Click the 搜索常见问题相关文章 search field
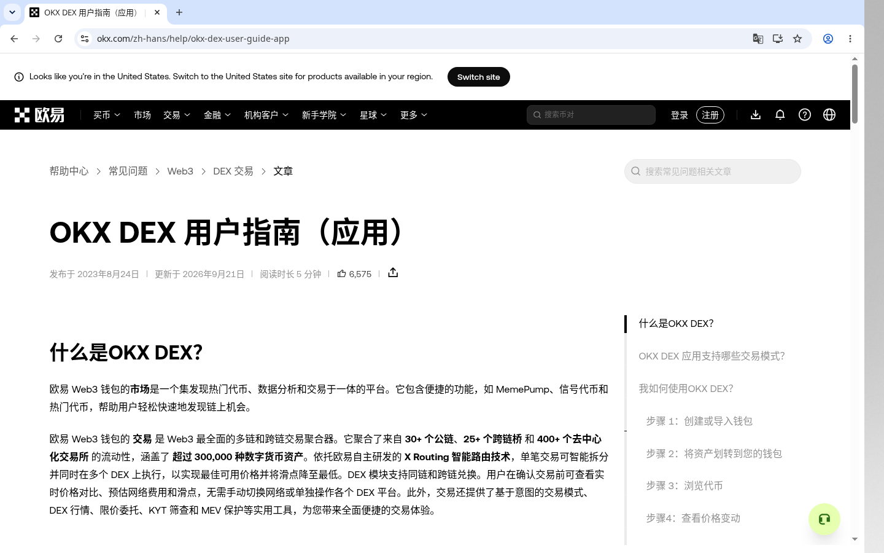The height and width of the screenshot is (553, 884). tap(713, 171)
